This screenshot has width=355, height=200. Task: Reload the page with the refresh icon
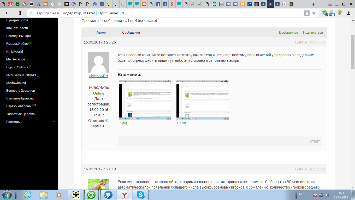pos(31,13)
